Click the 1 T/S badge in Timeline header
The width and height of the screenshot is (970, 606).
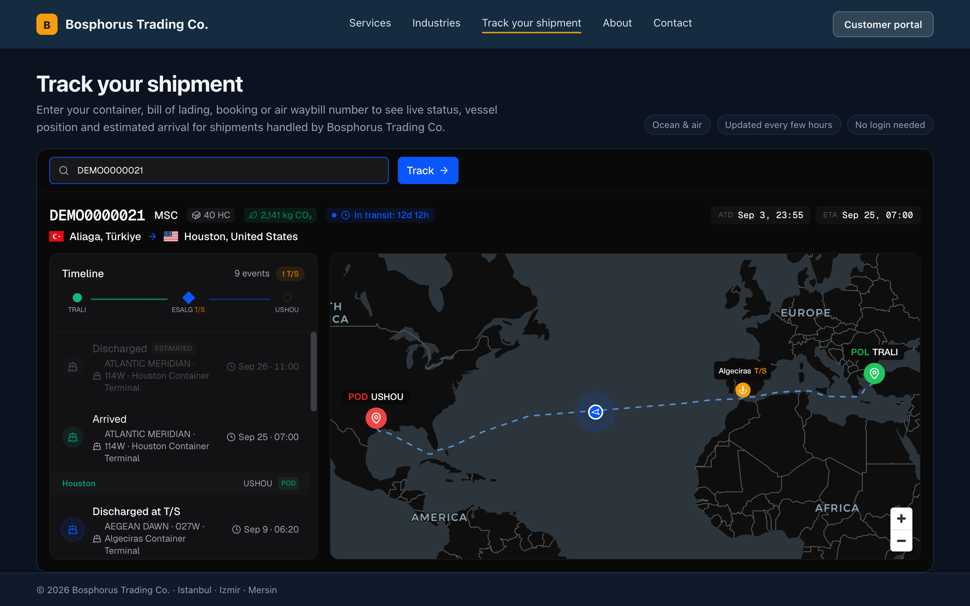[290, 274]
